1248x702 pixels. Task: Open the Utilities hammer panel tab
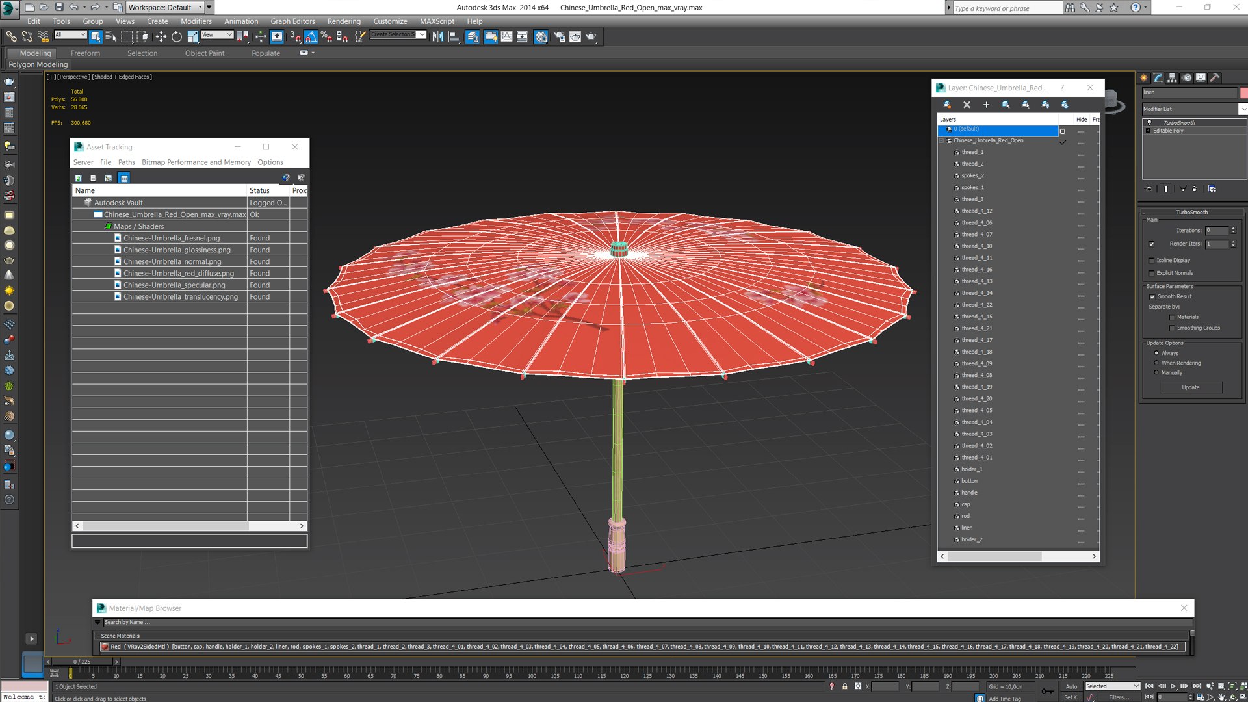[1215, 77]
